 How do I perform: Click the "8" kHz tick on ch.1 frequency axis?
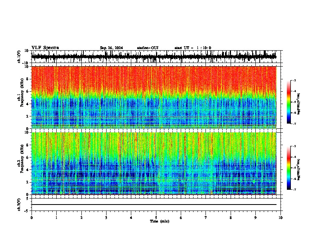pyautogui.click(x=28, y=79)
